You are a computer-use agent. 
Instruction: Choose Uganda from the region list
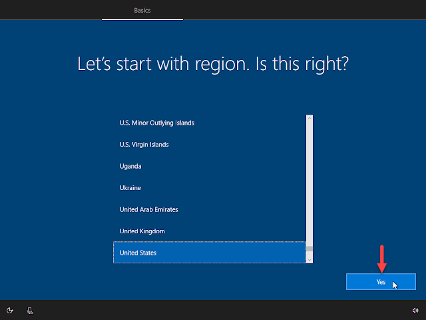(x=210, y=166)
